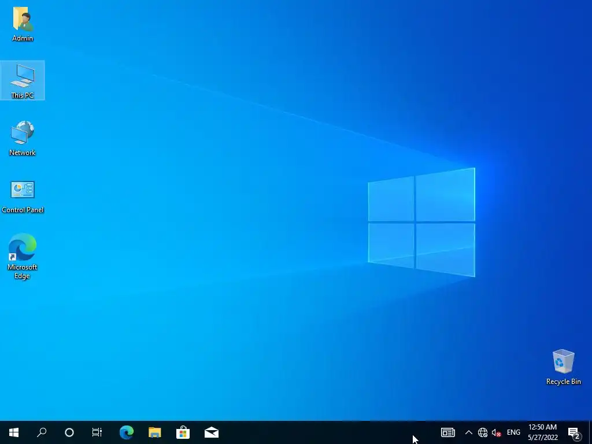Open Task View in taskbar
This screenshot has width=592, height=444.
97,432
